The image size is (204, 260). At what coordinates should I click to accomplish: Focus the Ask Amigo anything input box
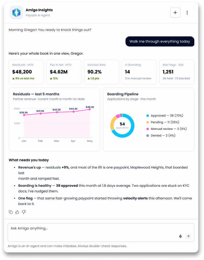tap(101, 233)
